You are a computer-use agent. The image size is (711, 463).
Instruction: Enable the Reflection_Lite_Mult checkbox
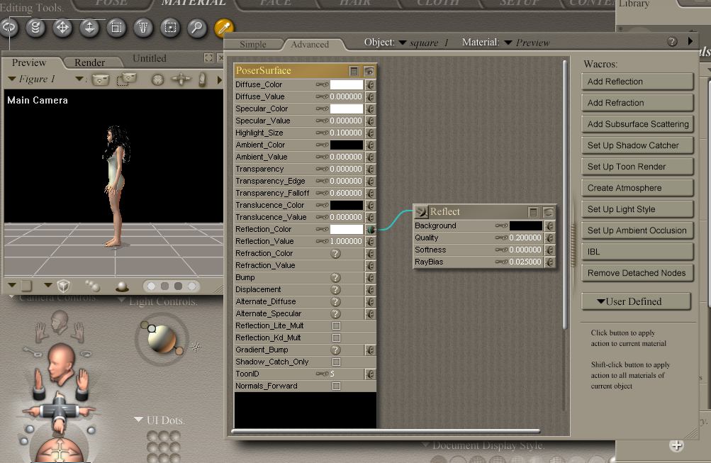tap(336, 326)
